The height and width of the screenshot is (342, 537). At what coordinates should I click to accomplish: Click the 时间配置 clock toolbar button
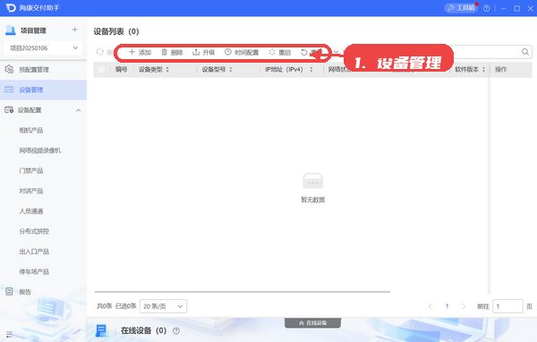click(242, 52)
